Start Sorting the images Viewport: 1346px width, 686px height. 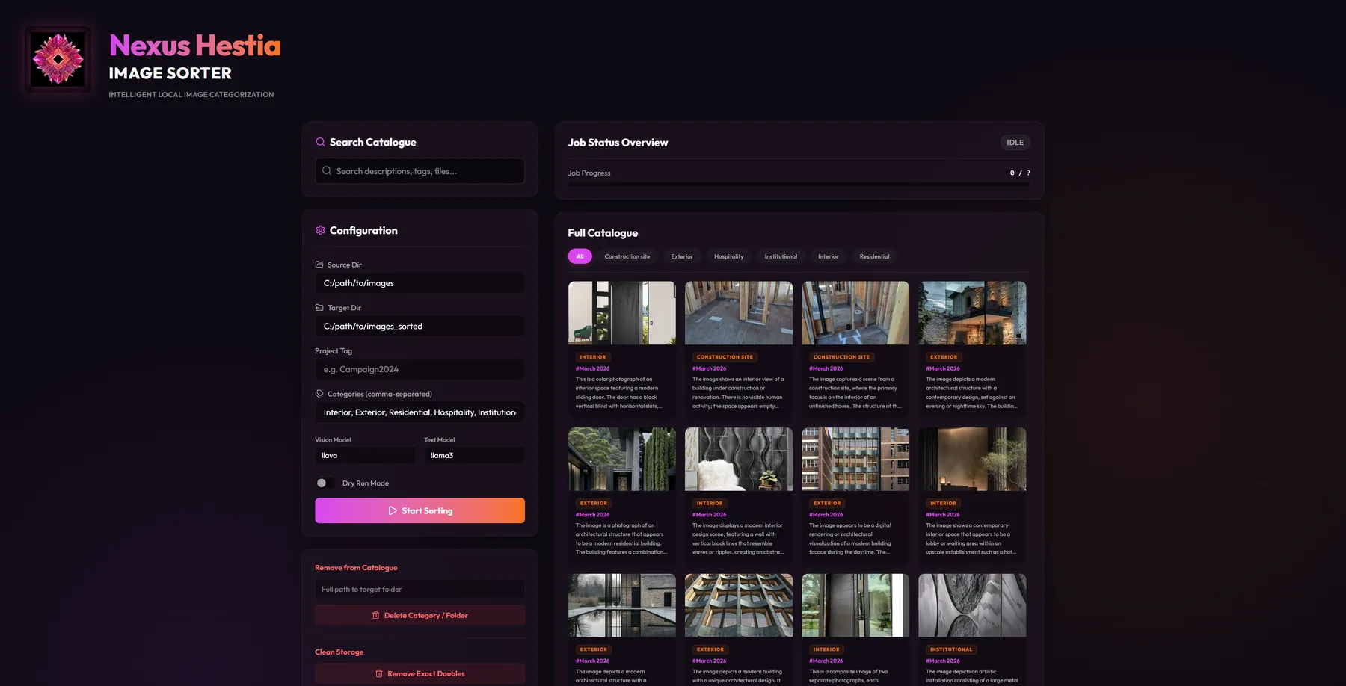tap(420, 510)
